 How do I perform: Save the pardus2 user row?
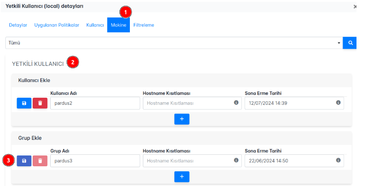(x=24, y=103)
